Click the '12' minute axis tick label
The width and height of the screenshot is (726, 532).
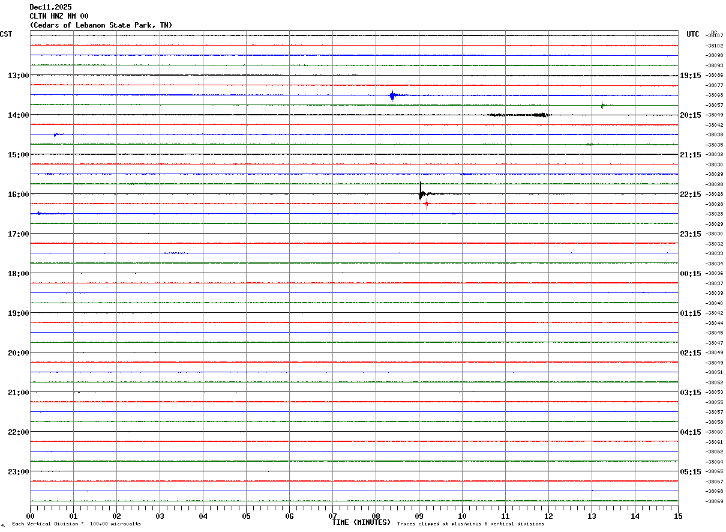(548, 516)
